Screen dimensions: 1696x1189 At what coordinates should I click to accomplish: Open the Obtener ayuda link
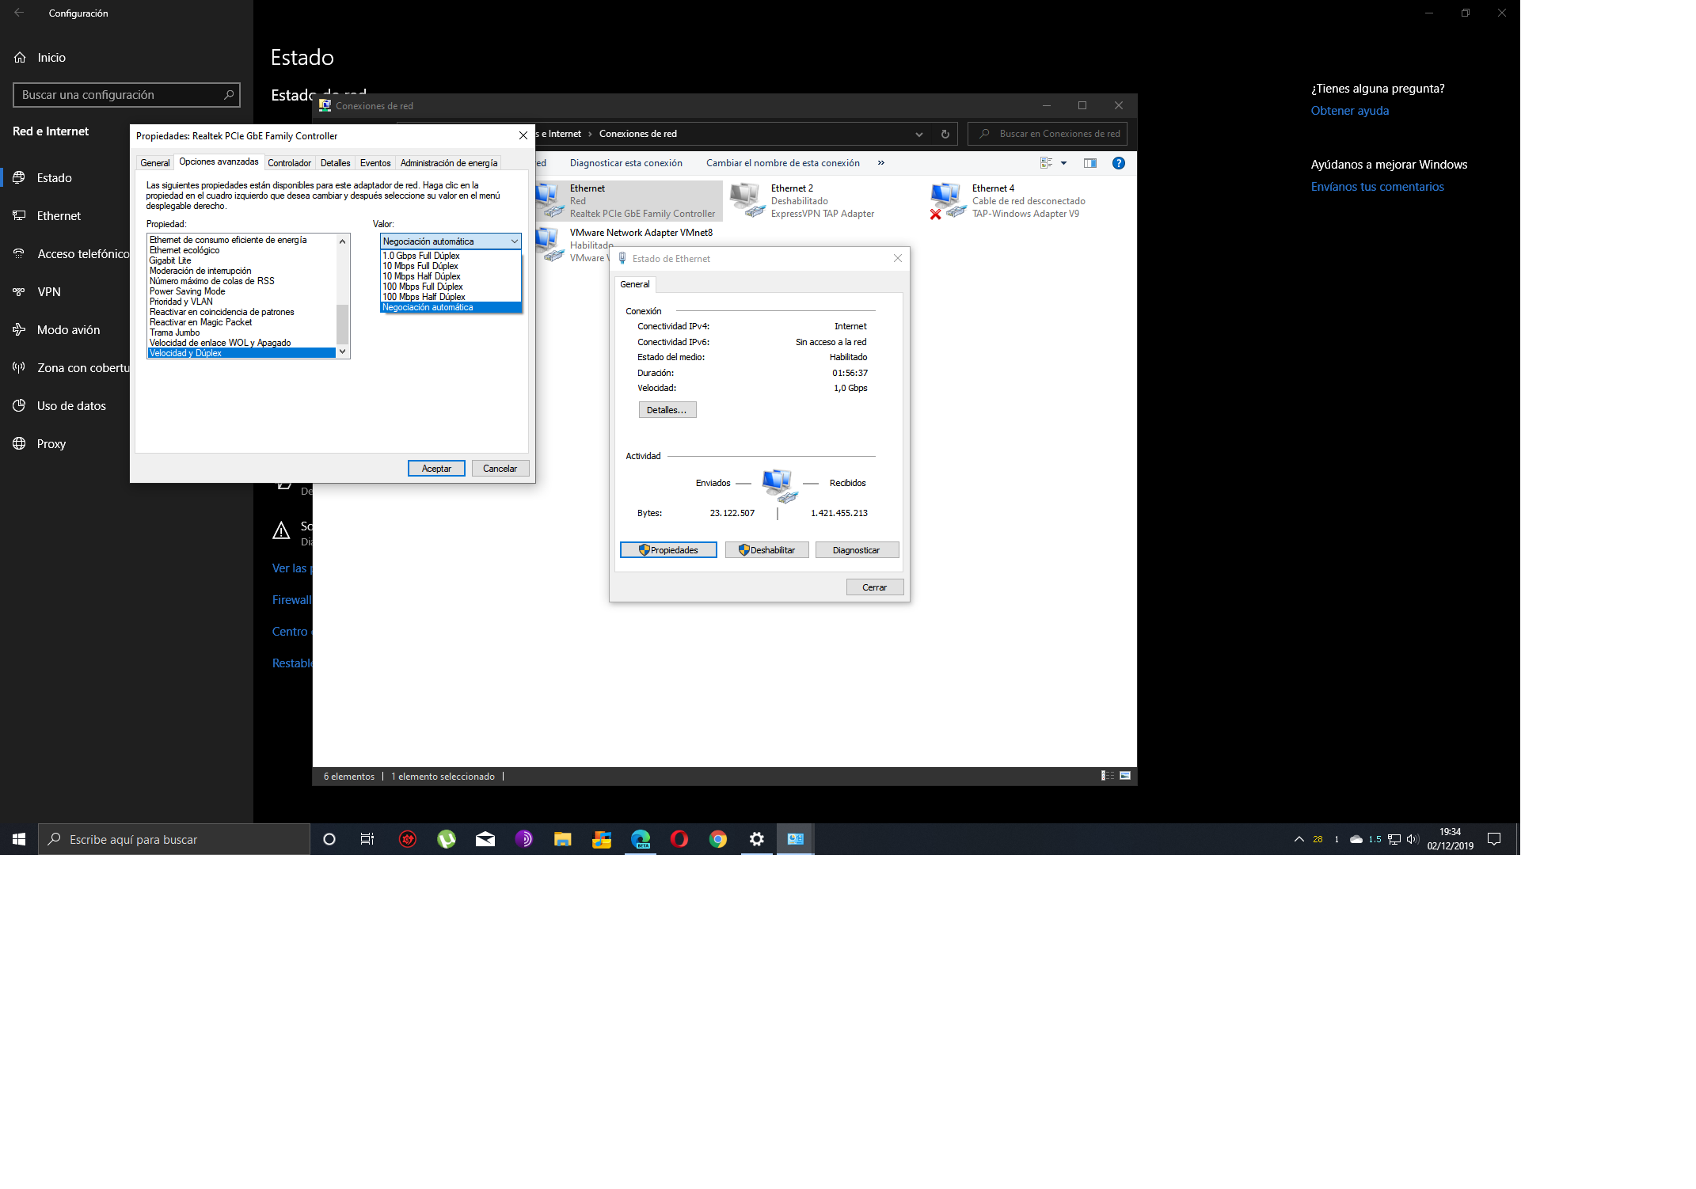1350,111
